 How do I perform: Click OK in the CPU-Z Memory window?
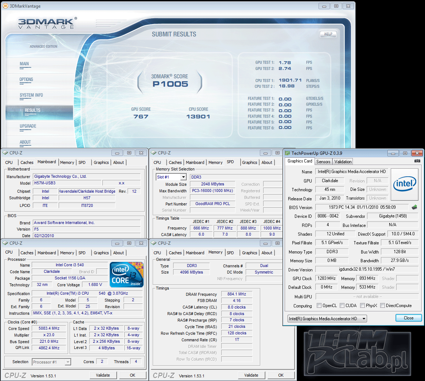point(281,375)
